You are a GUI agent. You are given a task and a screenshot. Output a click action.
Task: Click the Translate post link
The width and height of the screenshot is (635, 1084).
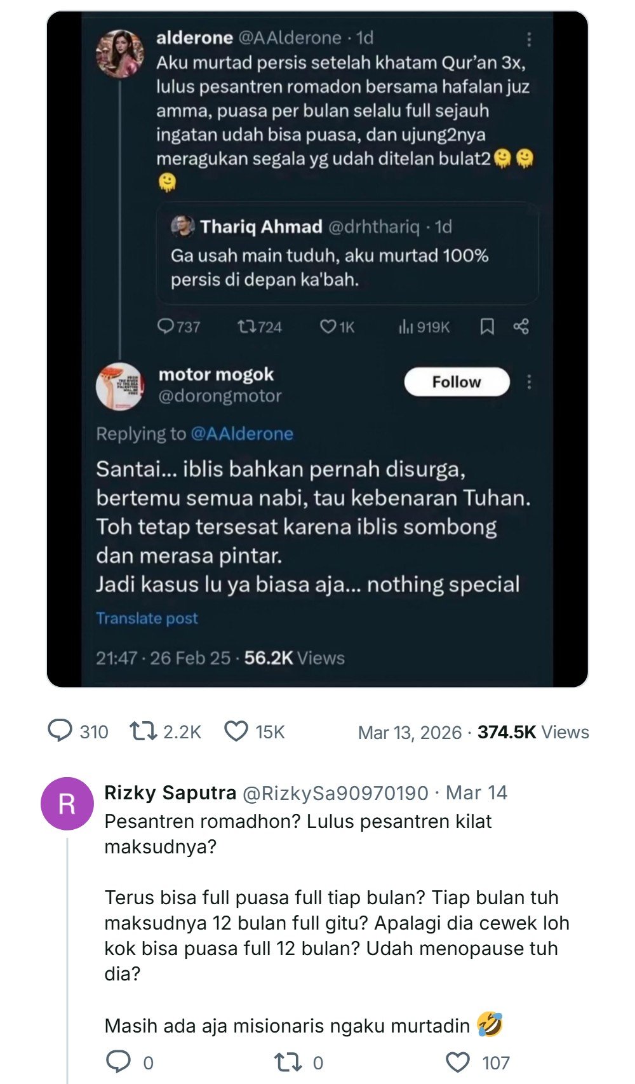(x=147, y=618)
